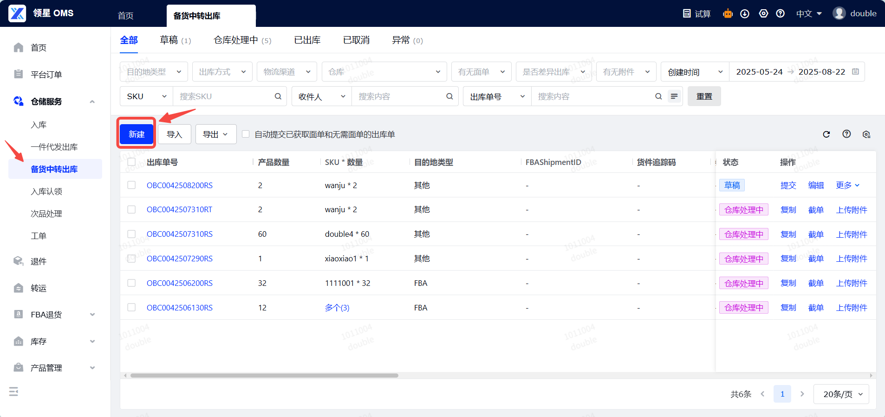Enable 自动提交已获取面单 checkbox
The height and width of the screenshot is (417, 885).
[x=246, y=134]
